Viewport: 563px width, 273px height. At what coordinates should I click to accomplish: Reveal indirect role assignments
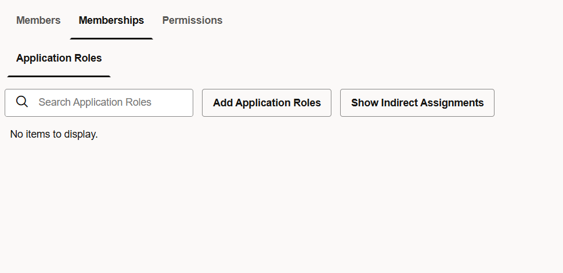click(x=417, y=103)
